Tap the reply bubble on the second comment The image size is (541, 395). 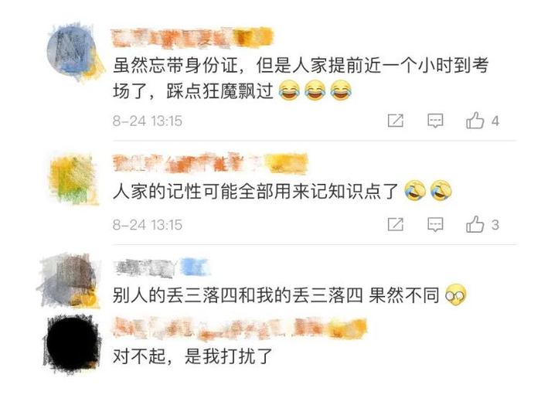point(435,225)
